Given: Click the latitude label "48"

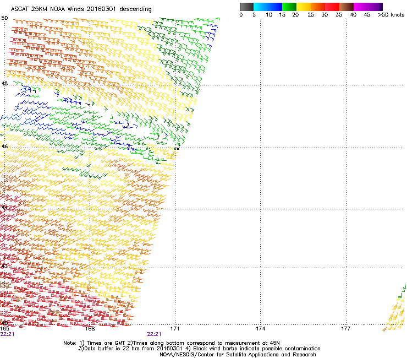Looking at the screenshot, I should click(4, 84).
